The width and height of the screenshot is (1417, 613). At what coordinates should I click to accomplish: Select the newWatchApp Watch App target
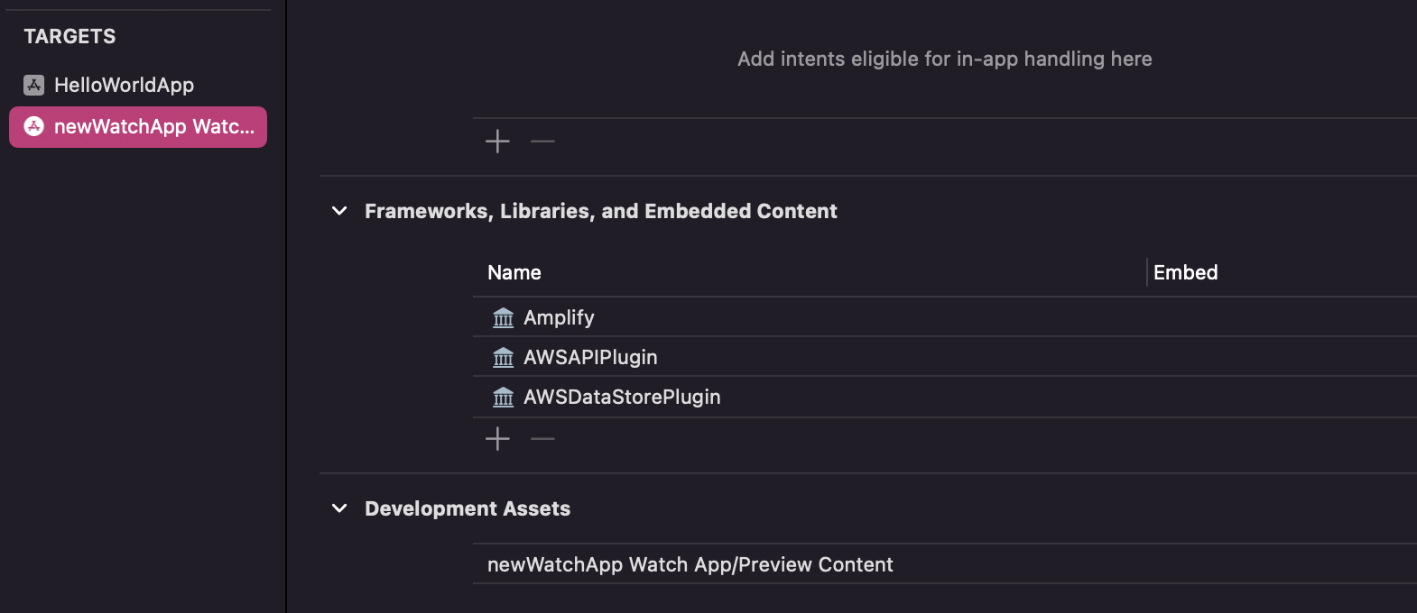(x=137, y=127)
